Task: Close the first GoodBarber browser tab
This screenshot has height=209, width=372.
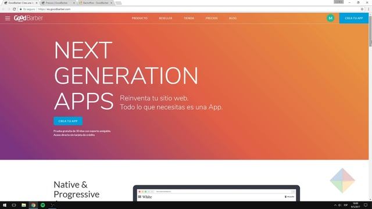Action: pos(37,3)
